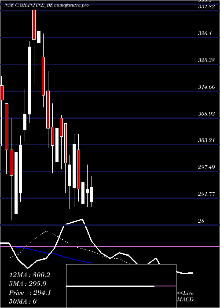220x308 pixels.
Task: Click the '12MA : 300.2' reading
Action: (29, 275)
